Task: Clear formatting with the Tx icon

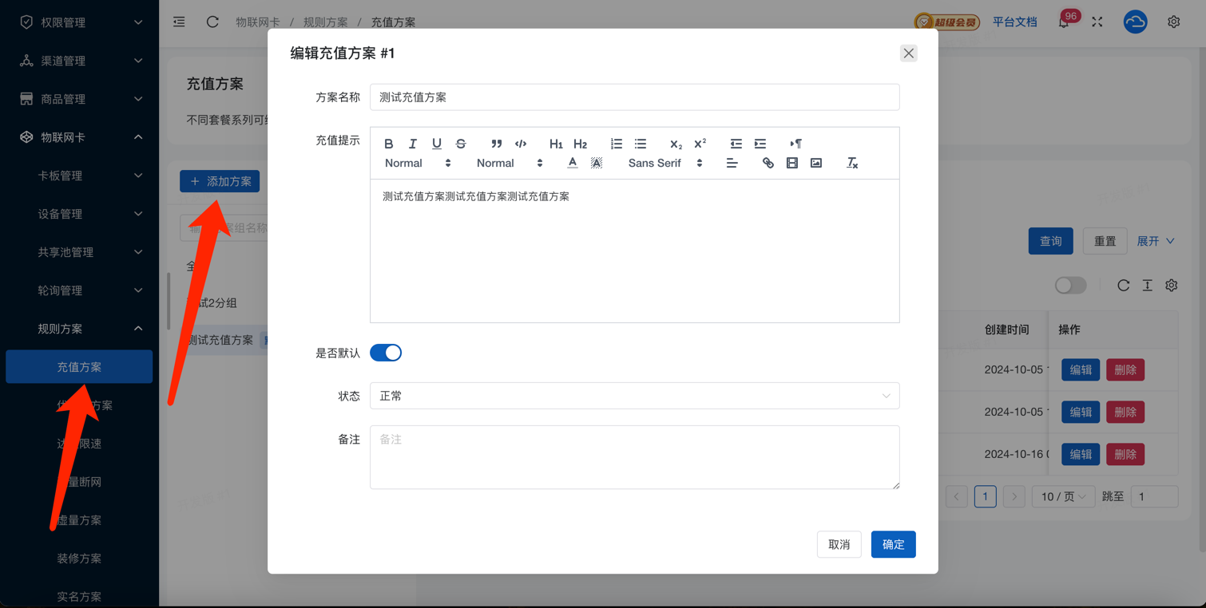Action: pyautogui.click(x=852, y=163)
